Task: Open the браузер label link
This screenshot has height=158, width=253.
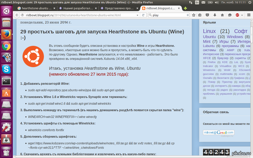Action: pyautogui.click(x=223, y=58)
